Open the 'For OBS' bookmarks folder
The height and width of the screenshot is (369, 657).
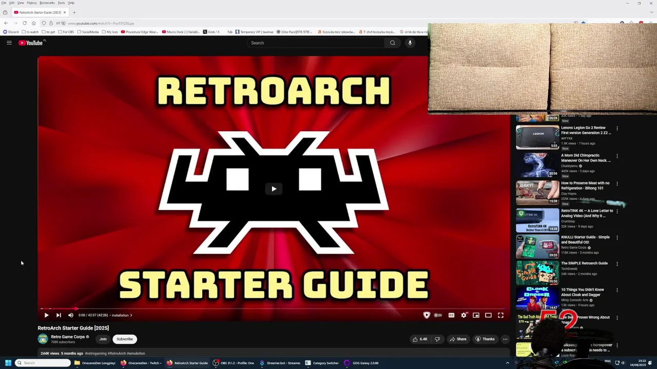66,32
